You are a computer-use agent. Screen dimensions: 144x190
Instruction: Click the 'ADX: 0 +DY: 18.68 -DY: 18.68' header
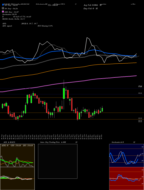17,145
